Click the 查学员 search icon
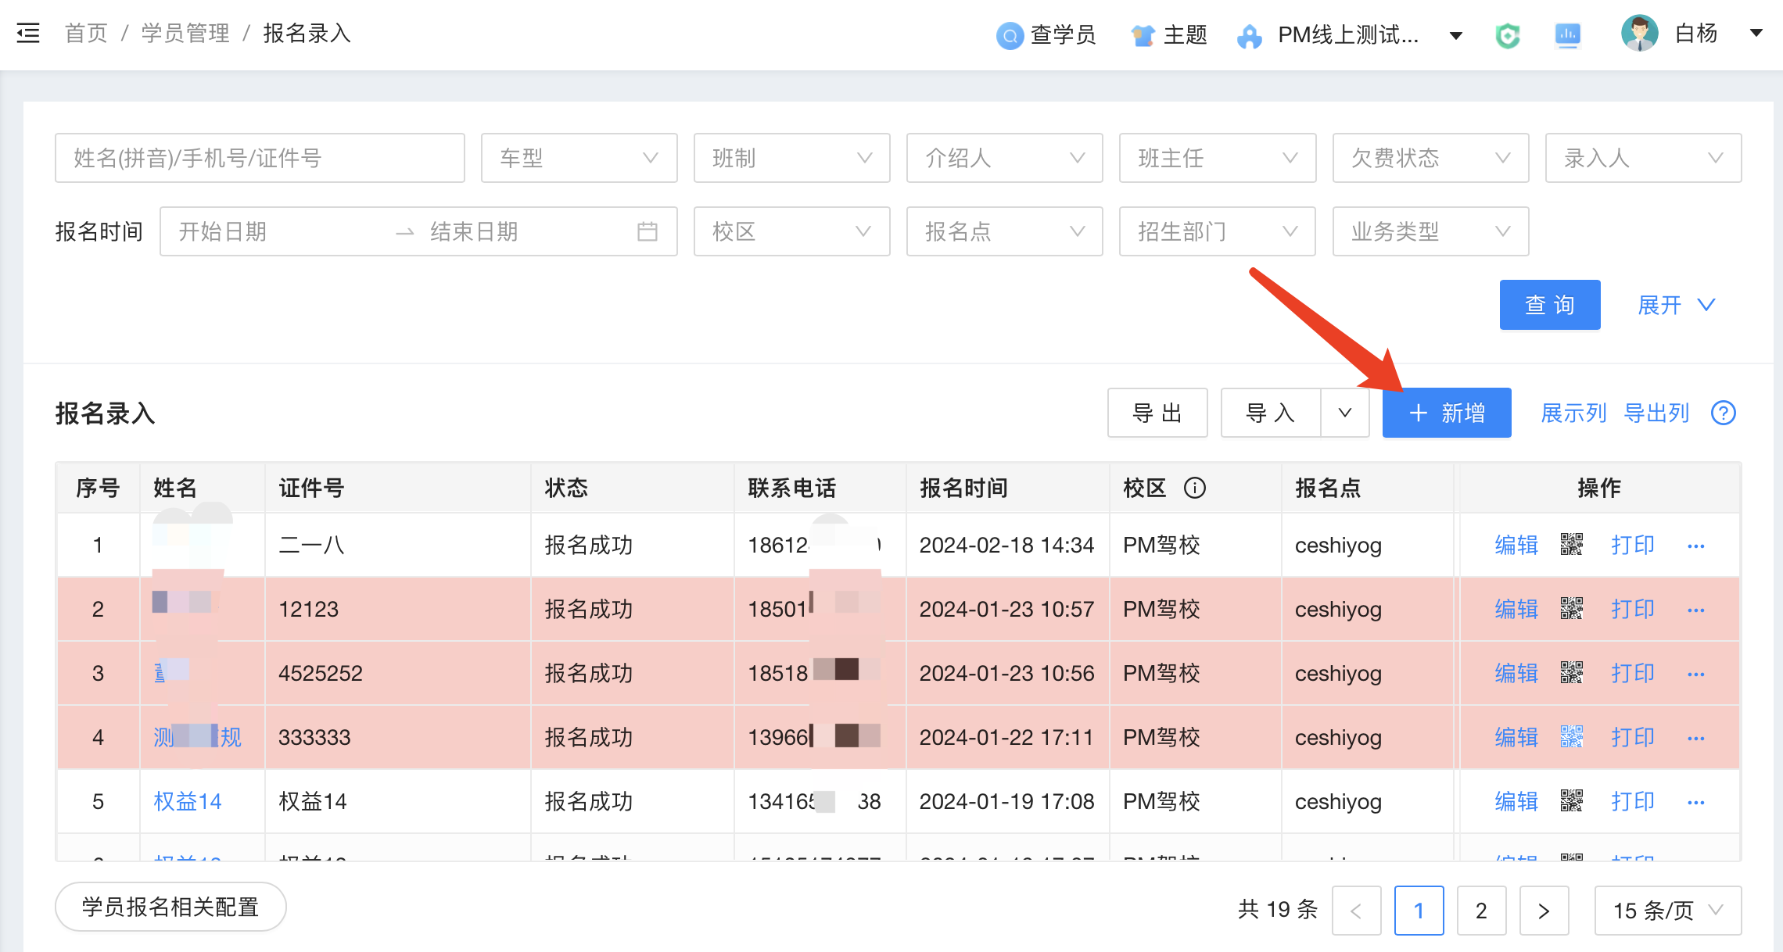 pos(1010,35)
